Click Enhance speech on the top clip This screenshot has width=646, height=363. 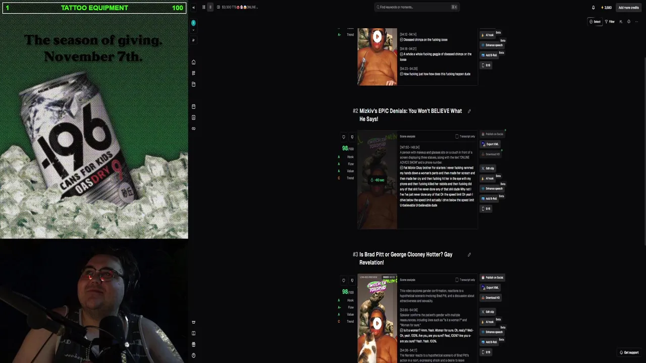[492, 45]
